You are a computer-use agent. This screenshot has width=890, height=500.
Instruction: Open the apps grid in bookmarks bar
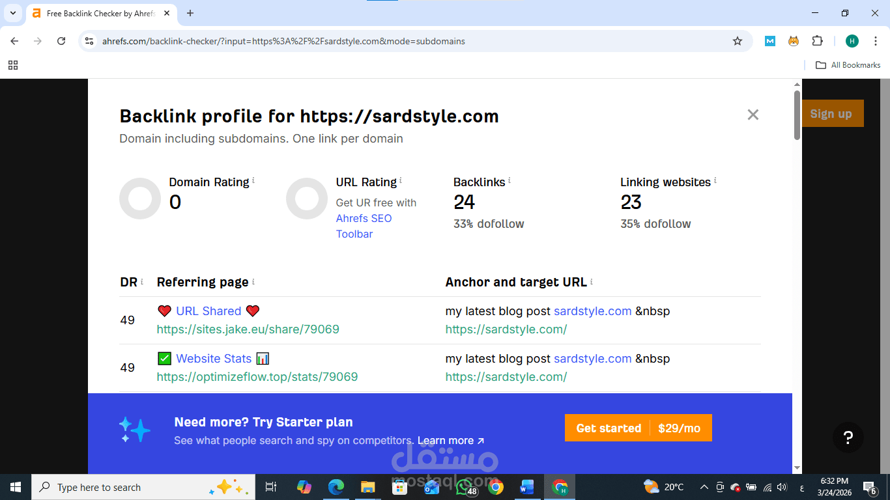(13, 65)
